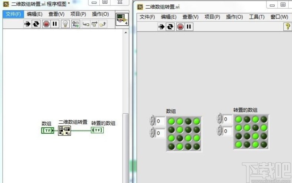The image size is (292, 183).
Task: Click the Run arrow in front panel window
Action: (x=161, y=27)
